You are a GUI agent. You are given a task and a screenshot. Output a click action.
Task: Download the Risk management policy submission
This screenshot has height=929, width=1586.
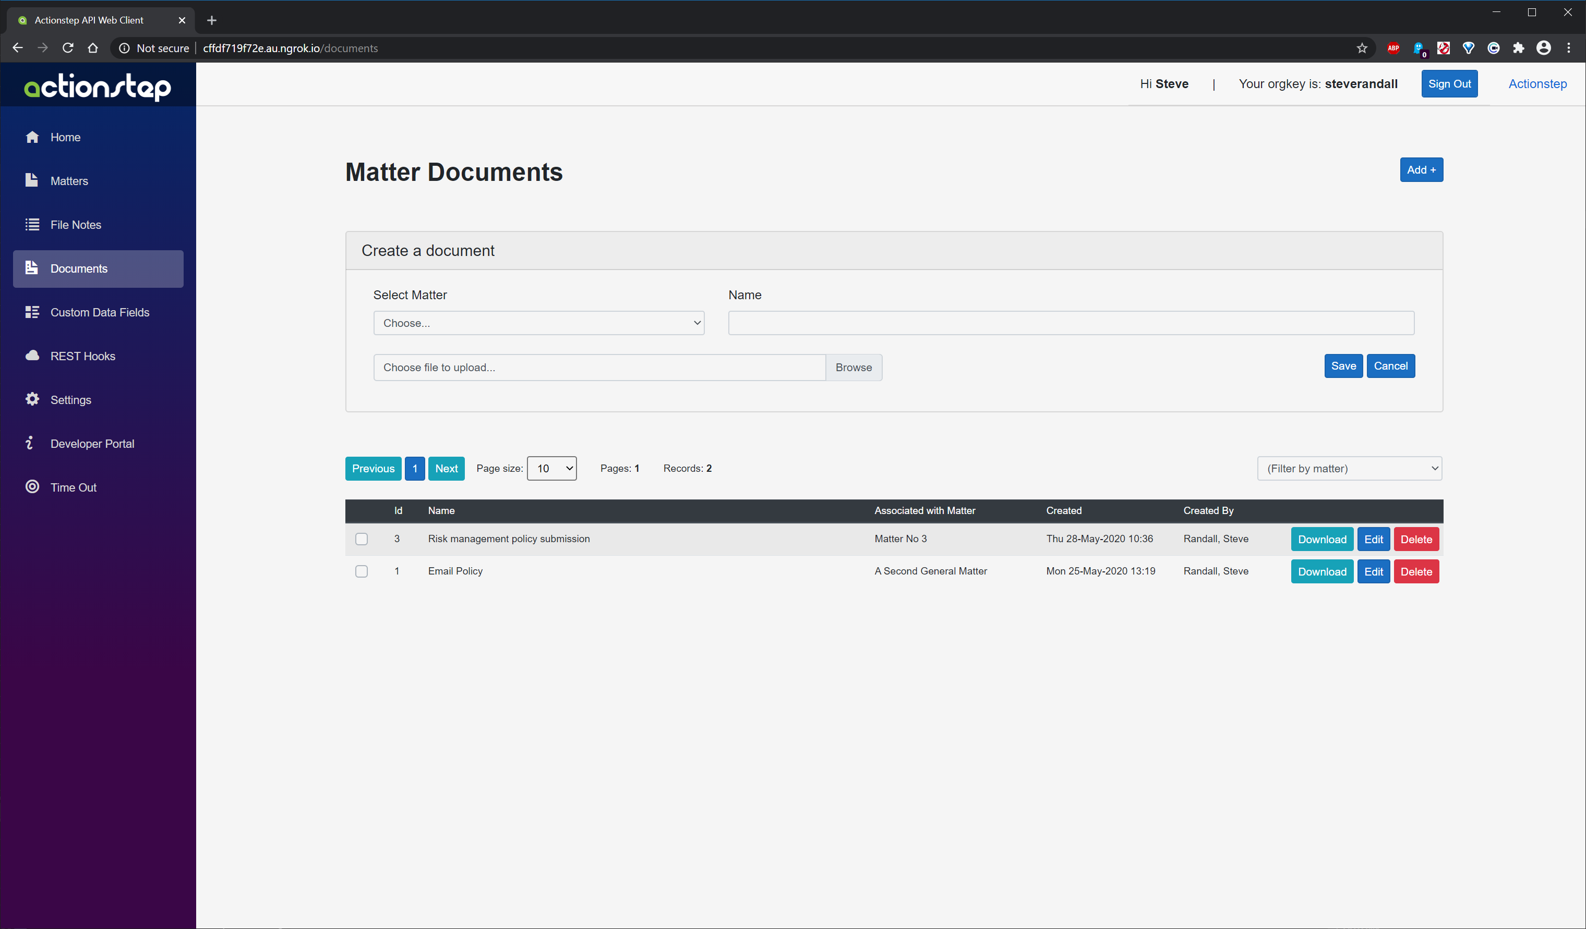tap(1323, 539)
